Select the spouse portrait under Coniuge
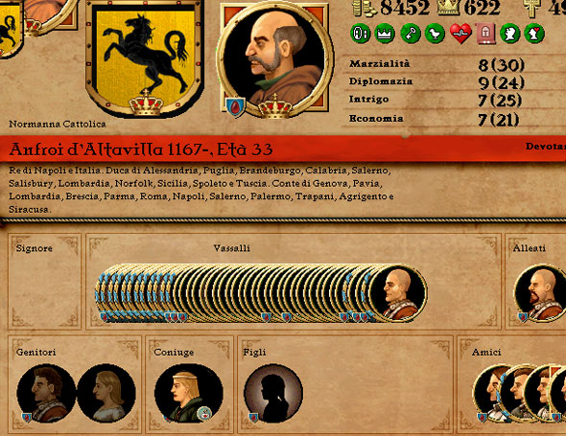Viewport: 566px width, 436px height. tap(188, 393)
